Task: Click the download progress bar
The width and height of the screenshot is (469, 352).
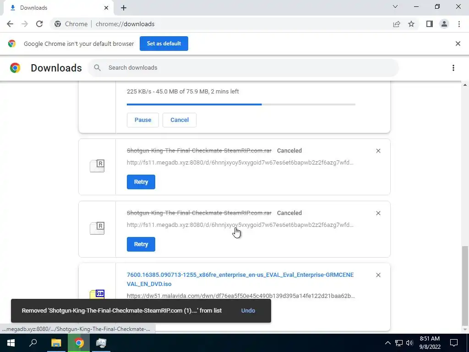Action: (241, 104)
